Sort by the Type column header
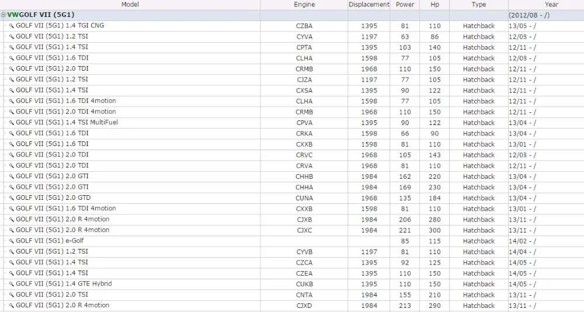The image size is (584, 312). point(479,5)
